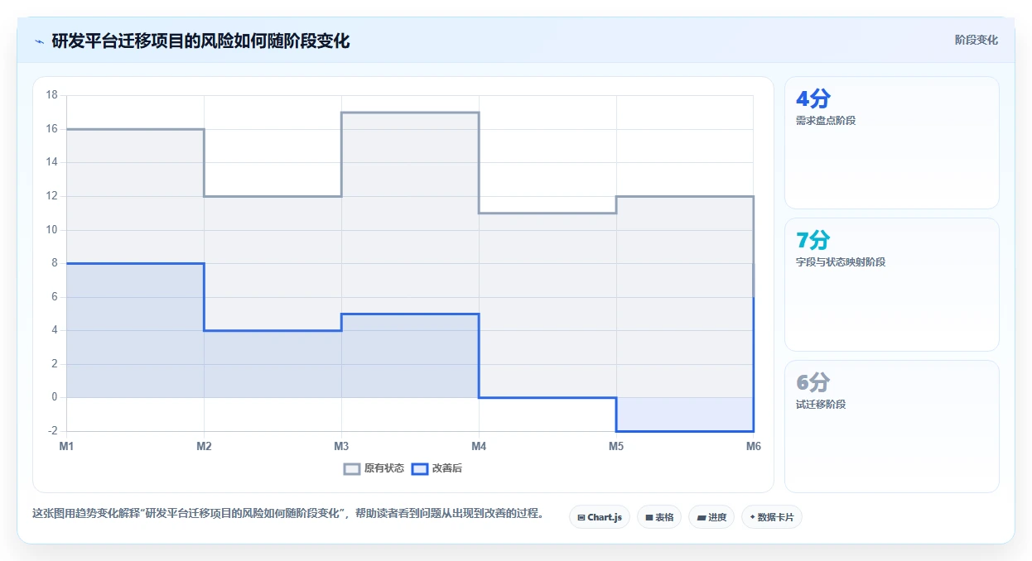Click the M3 x-axis label
The width and height of the screenshot is (1032, 561).
[341, 446]
